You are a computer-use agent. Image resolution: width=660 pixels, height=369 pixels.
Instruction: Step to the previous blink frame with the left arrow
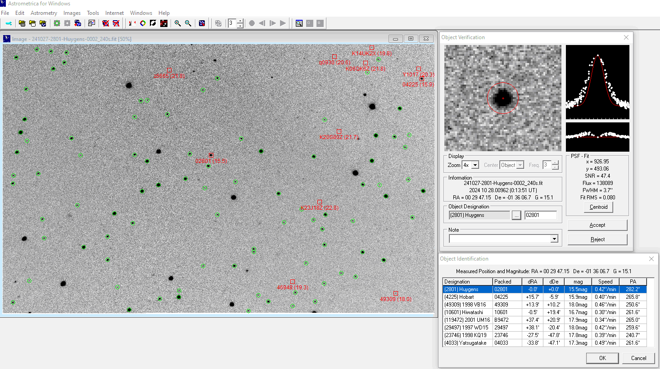point(262,23)
